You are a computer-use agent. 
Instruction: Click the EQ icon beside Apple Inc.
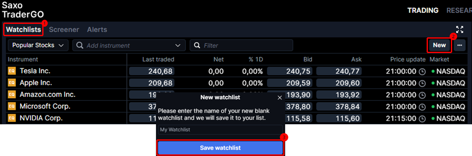pyautogui.click(x=12, y=83)
